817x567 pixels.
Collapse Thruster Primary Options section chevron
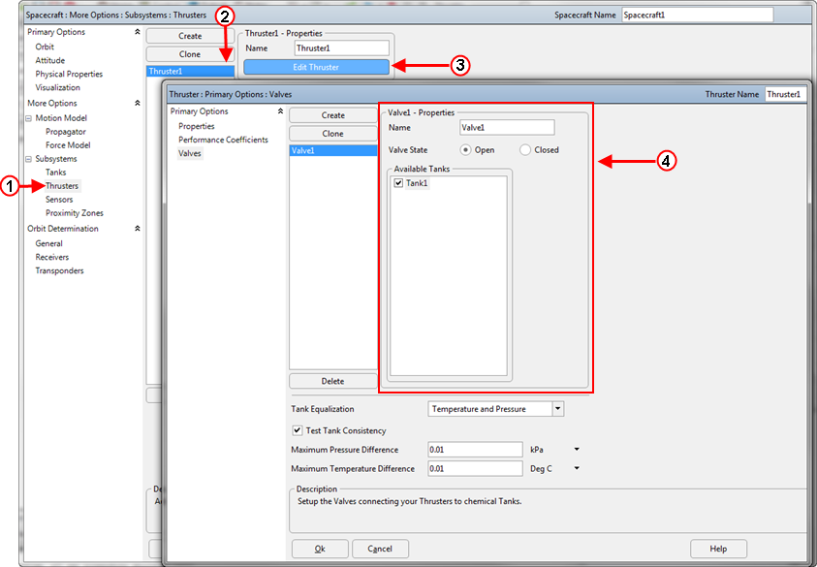280,111
